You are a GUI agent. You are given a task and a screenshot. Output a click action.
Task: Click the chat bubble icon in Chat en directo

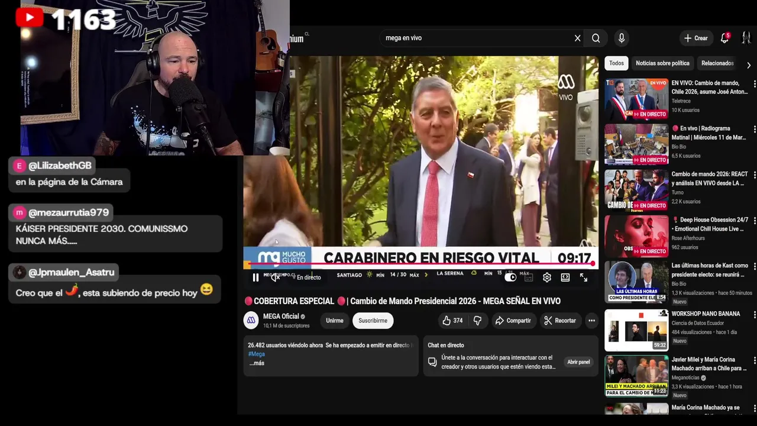coord(432,362)
